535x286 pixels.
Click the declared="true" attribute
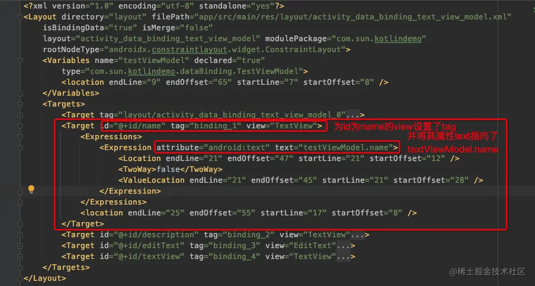[230, 60]
